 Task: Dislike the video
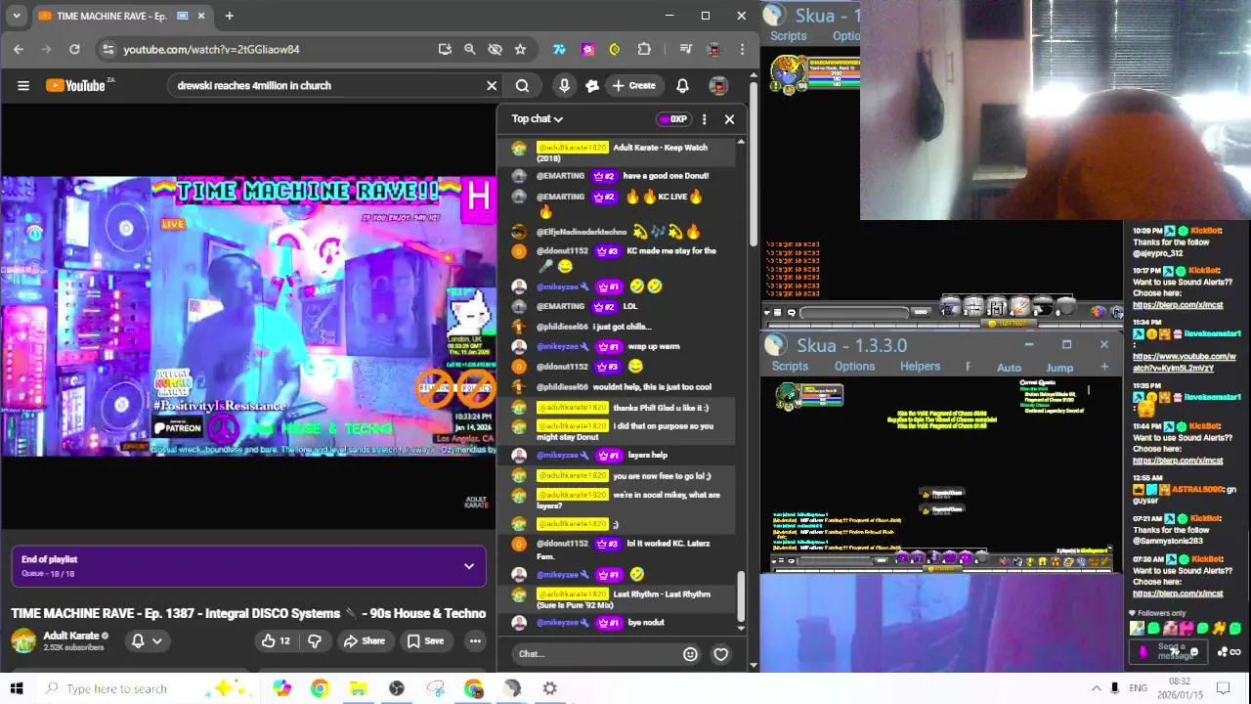314,640
